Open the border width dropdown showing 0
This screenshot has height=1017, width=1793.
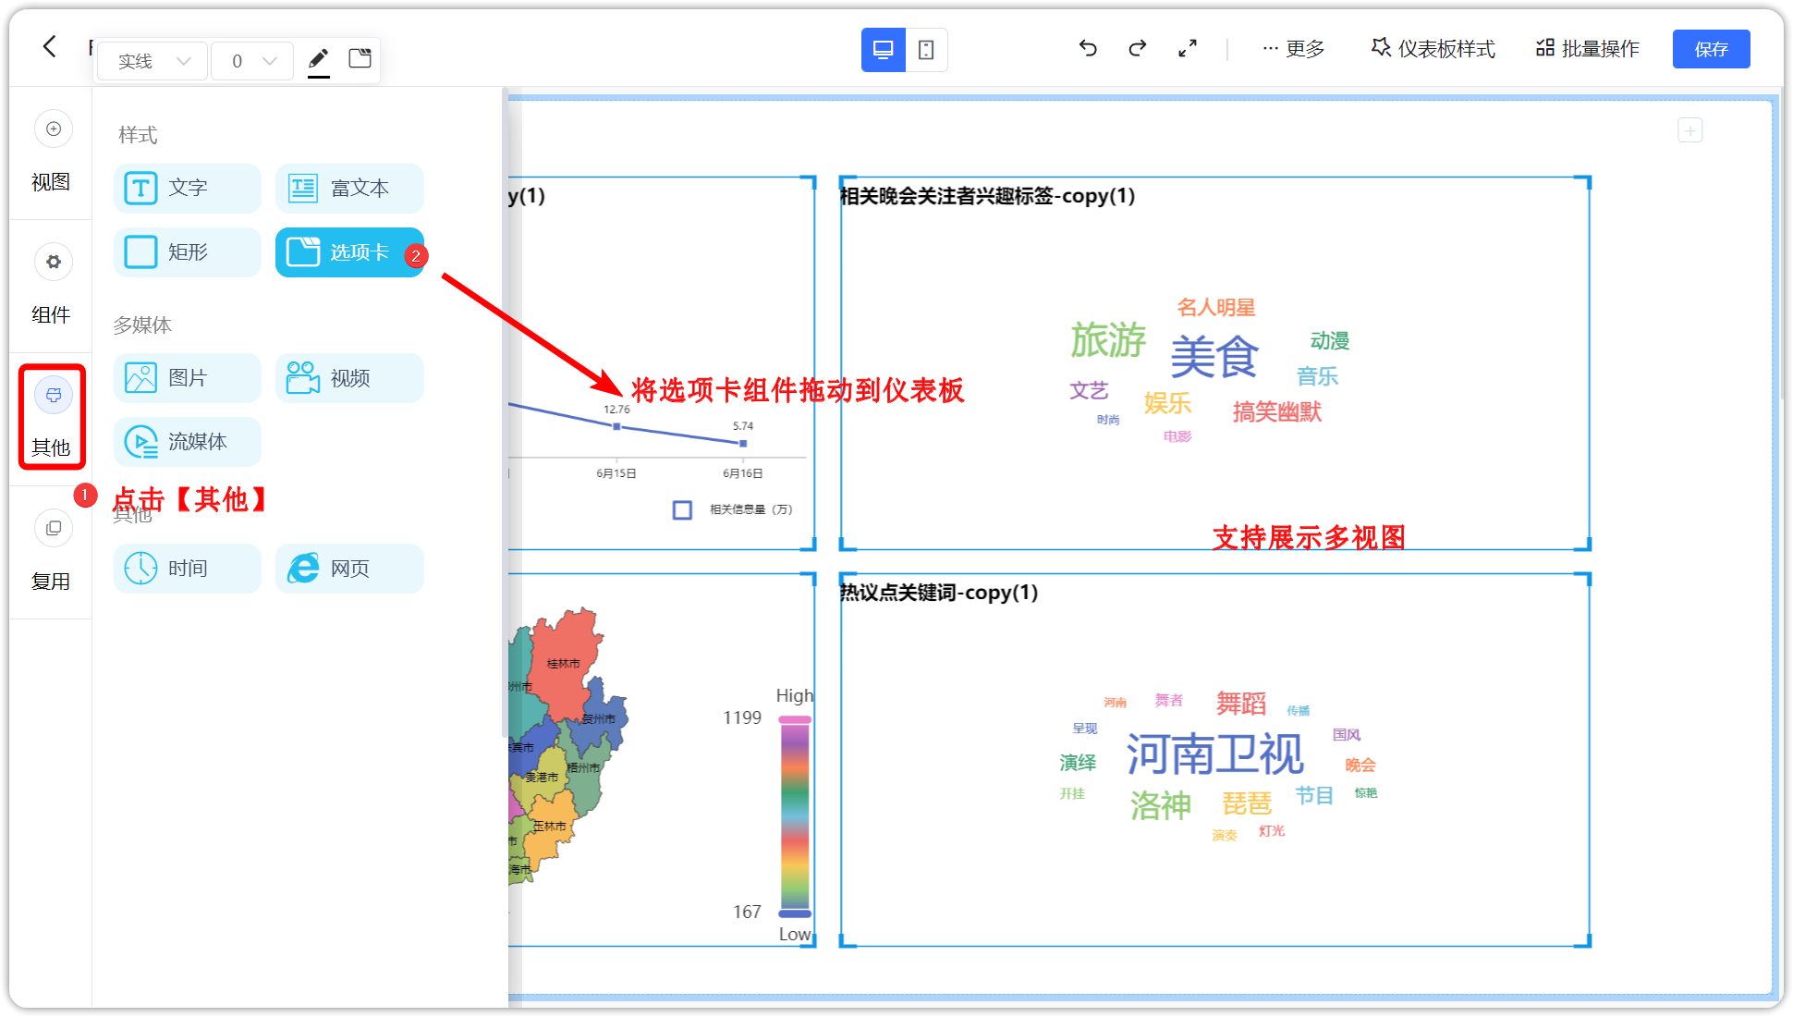[x=251, y=60]
